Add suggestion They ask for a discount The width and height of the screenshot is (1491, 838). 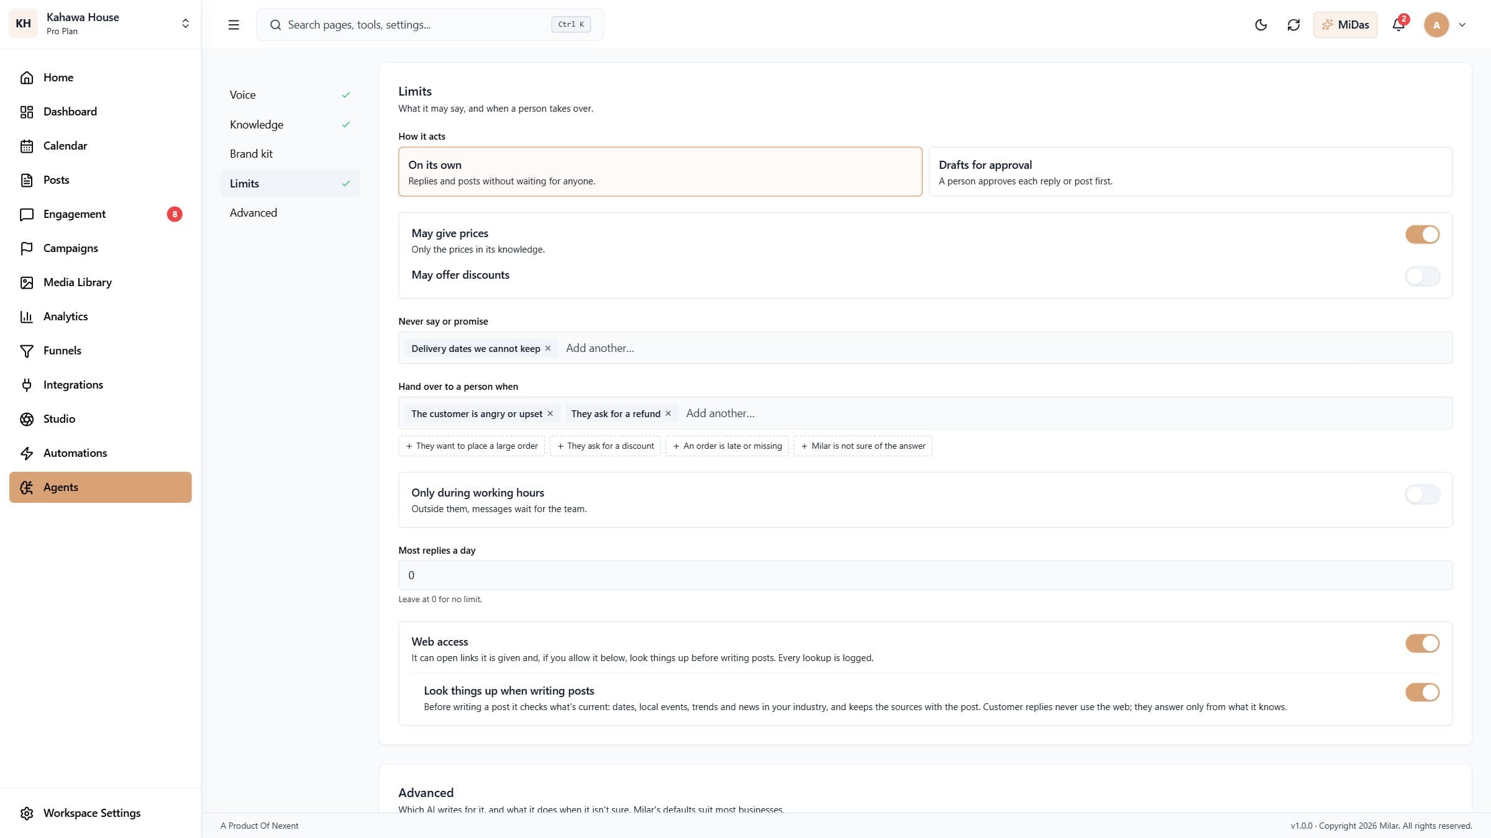(x=605, y=446)
